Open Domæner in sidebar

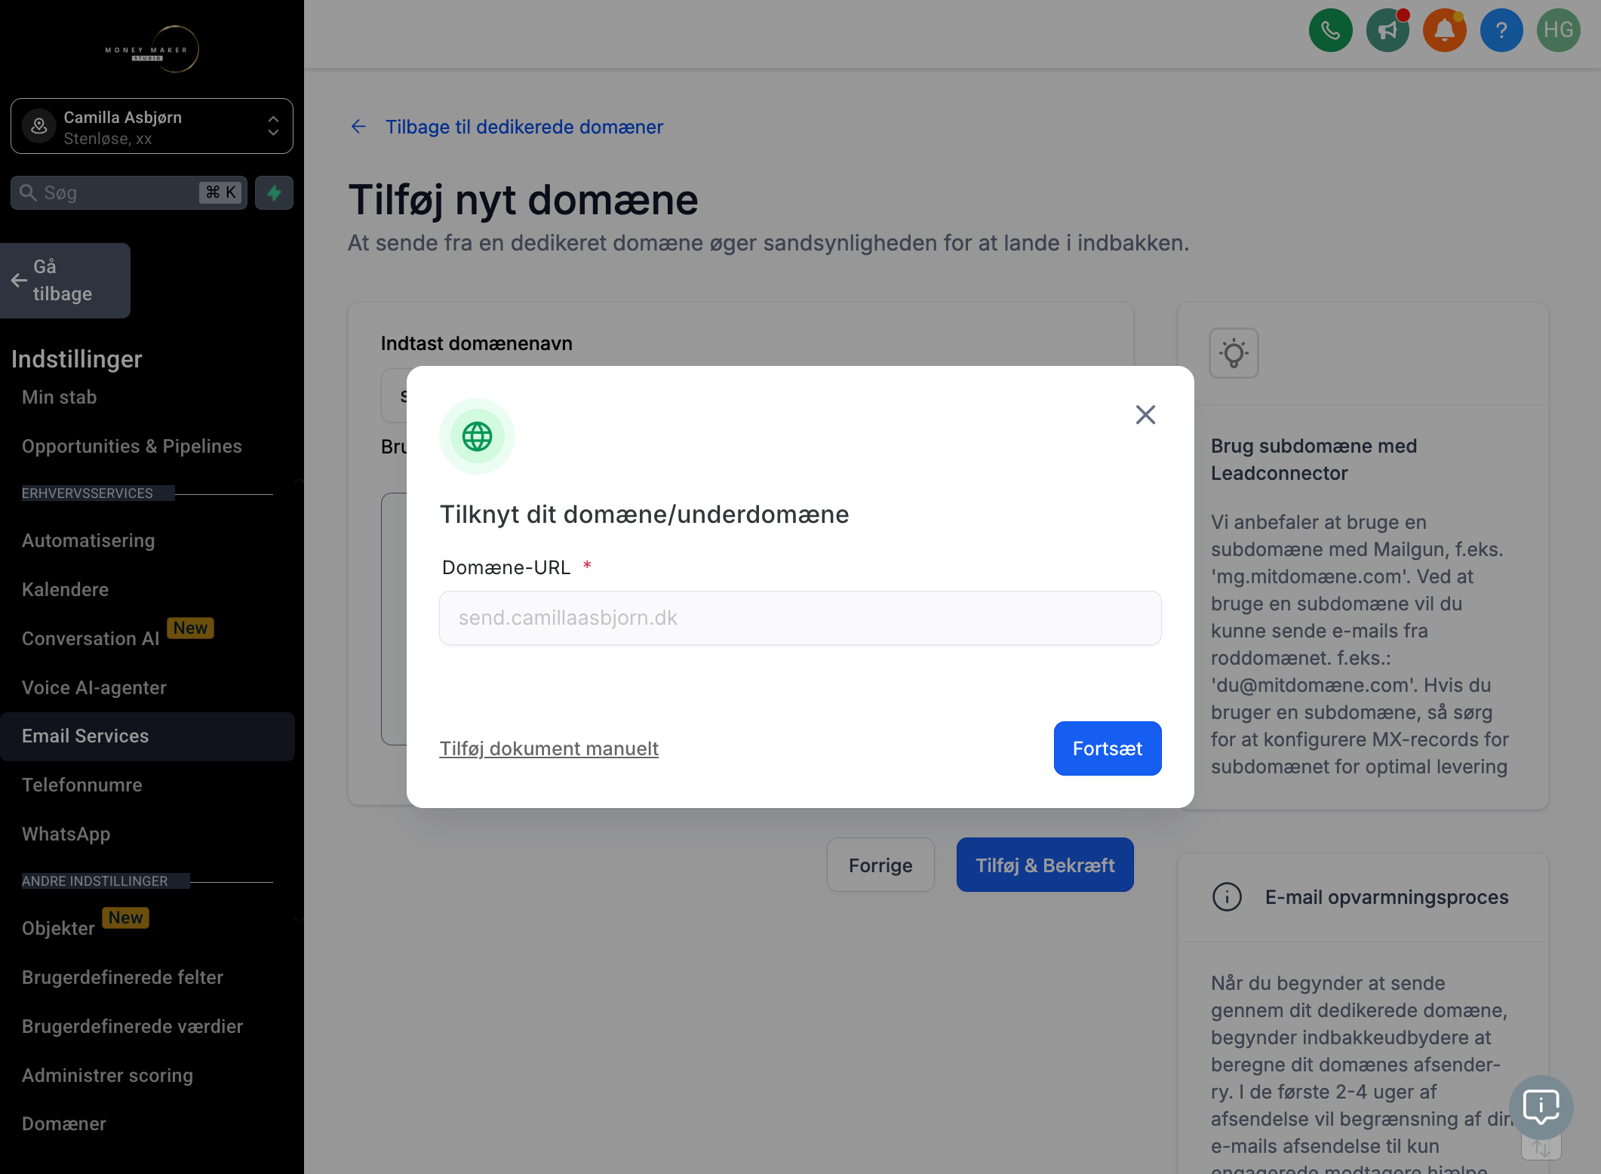pyautogui.click(x=64, y=1123)
